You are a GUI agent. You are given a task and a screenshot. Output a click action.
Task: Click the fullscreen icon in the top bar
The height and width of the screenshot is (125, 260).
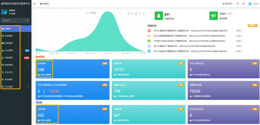tap(244, 4)
